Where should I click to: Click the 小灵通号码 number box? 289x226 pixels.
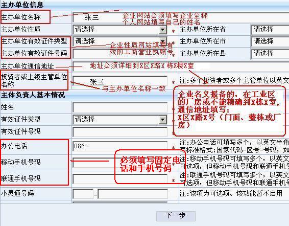click(133, 194)
